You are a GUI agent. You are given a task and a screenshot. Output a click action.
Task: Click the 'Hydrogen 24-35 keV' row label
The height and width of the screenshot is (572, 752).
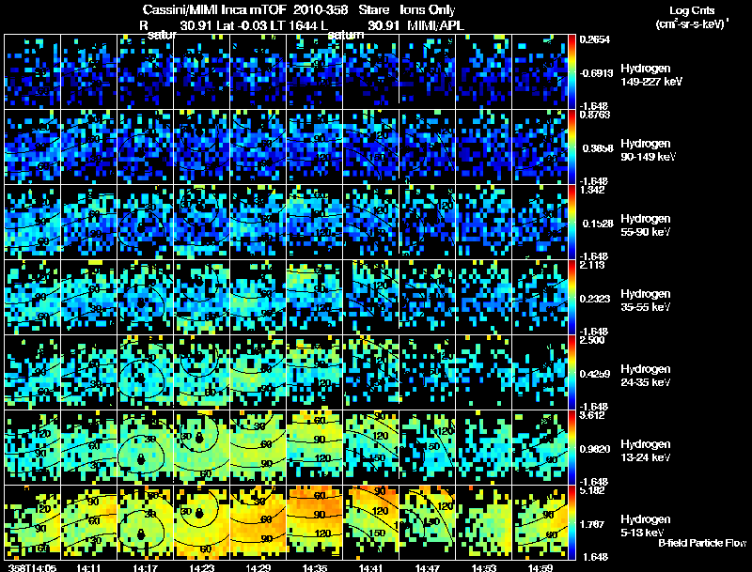click(646, 376)
